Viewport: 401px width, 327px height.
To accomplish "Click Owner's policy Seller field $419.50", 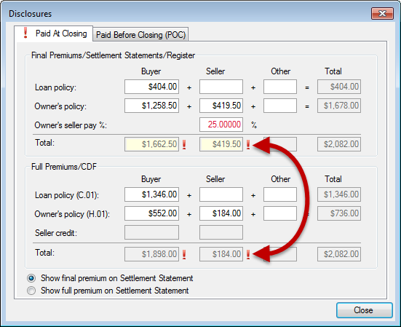I will click(221, 106).
